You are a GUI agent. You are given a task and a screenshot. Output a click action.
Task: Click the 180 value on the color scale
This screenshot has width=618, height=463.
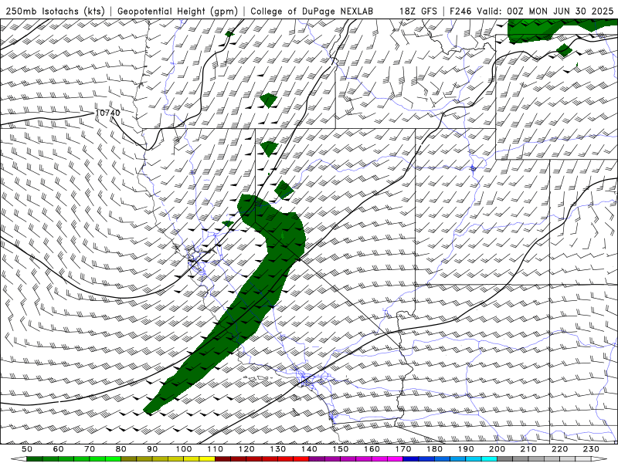coord(434,449)
